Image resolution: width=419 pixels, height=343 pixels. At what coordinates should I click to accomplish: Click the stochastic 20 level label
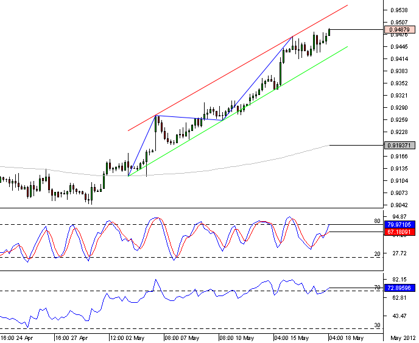pyautogui.click(x=377, y=254)
